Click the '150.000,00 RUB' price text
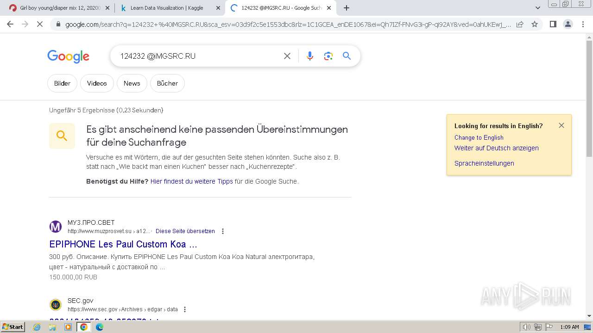 [73, 277]
